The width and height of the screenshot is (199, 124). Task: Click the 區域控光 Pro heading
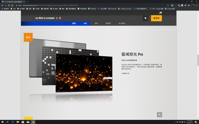[x=132, y=54]
